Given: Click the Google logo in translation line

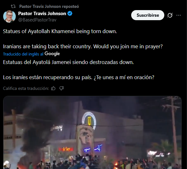Looking at the screenshot, I should (52, 54).
